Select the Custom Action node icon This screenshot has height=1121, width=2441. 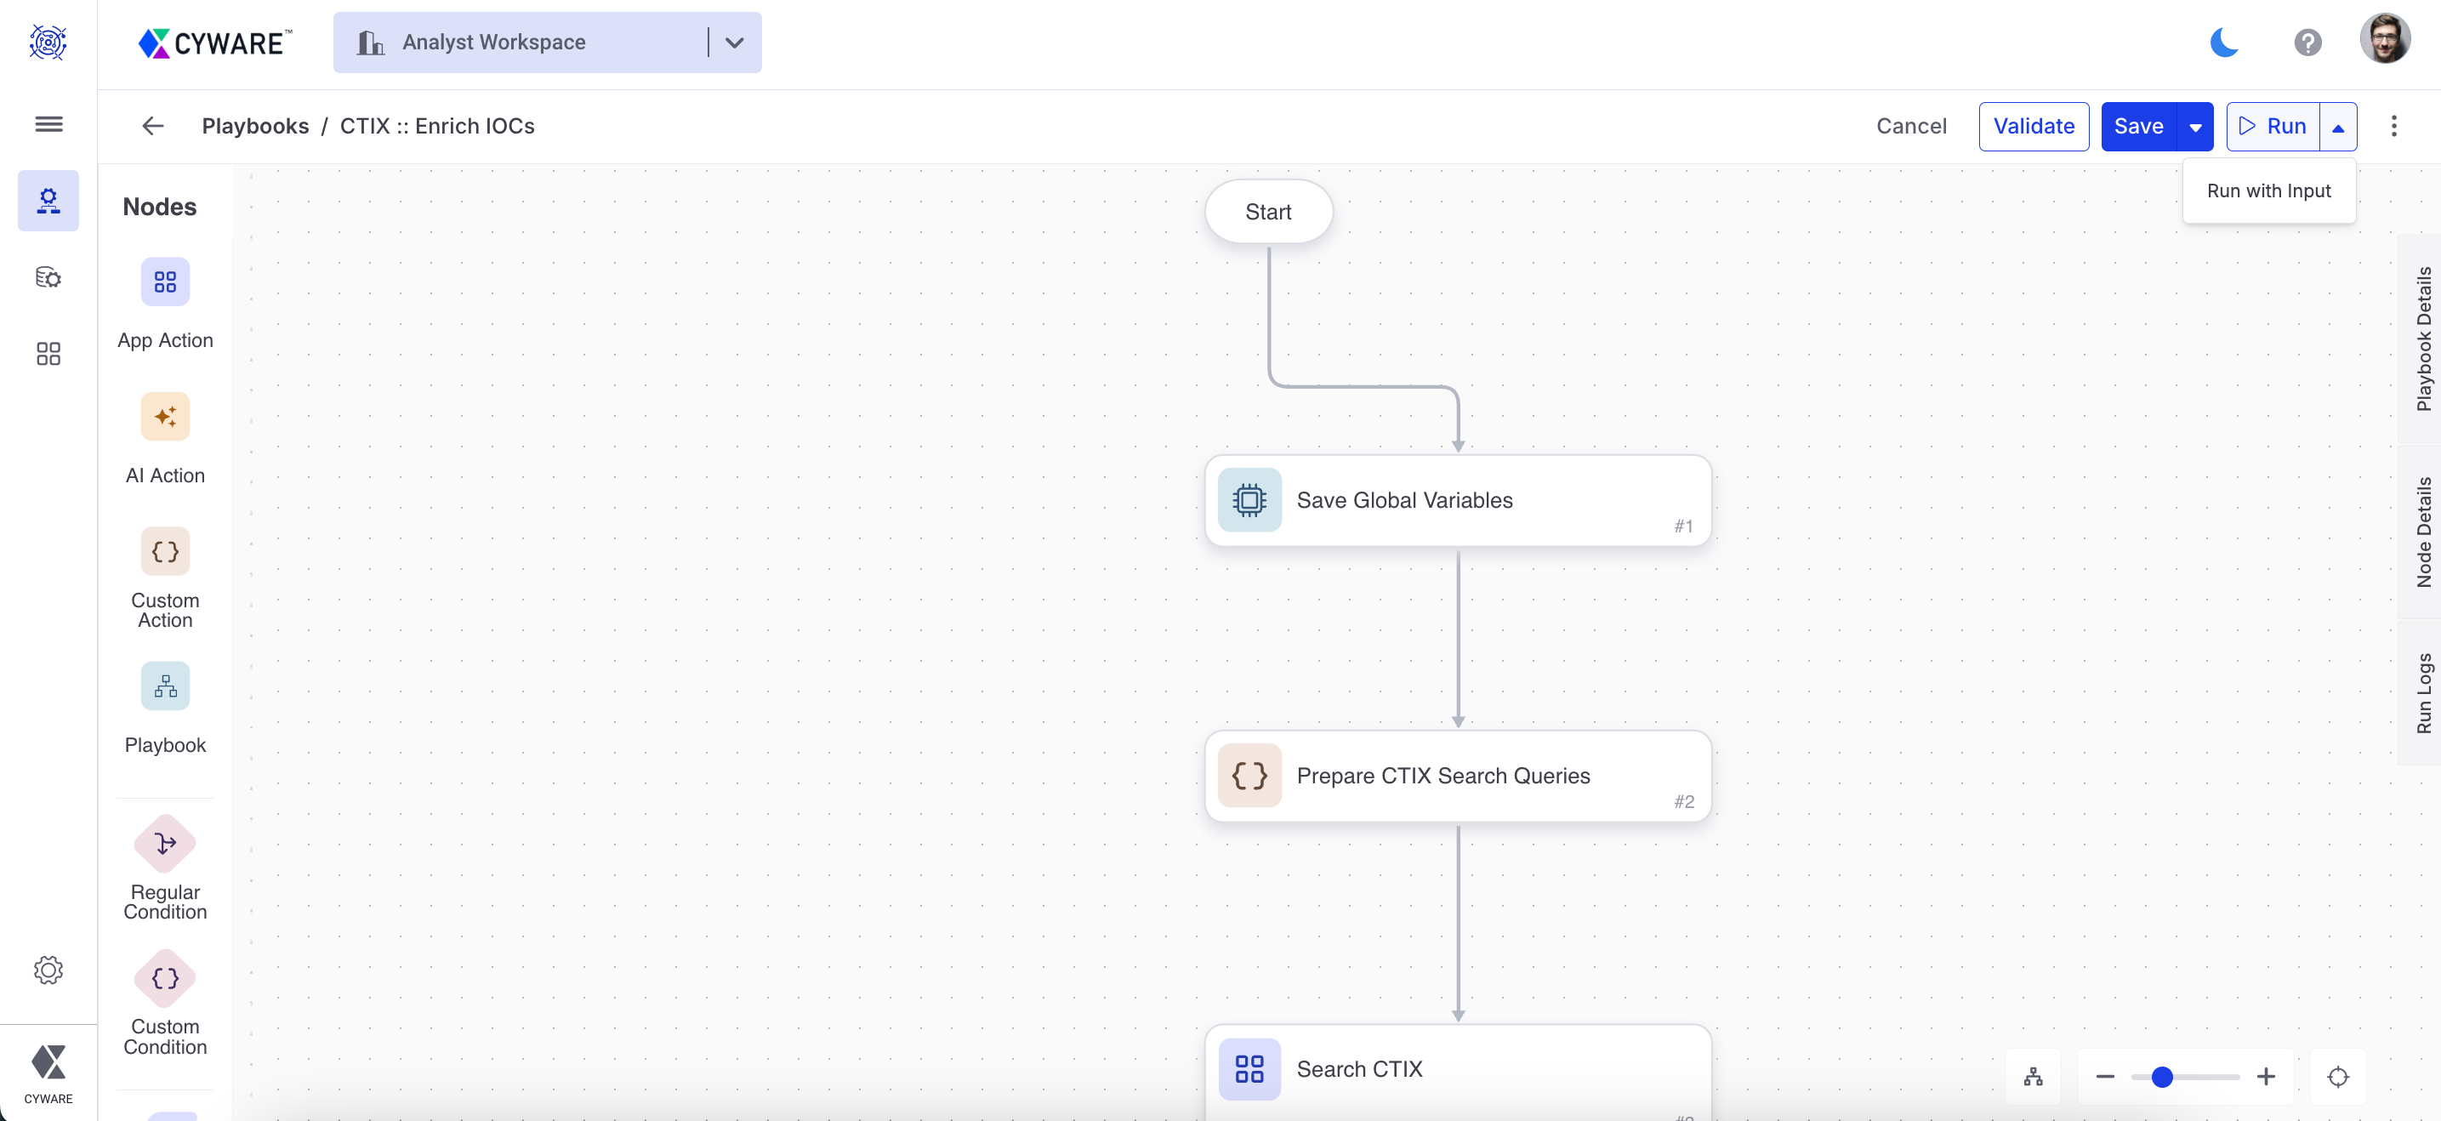(x=165, y=551)
